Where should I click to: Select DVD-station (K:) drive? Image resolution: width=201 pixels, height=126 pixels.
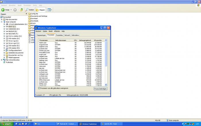pos(14,46)
